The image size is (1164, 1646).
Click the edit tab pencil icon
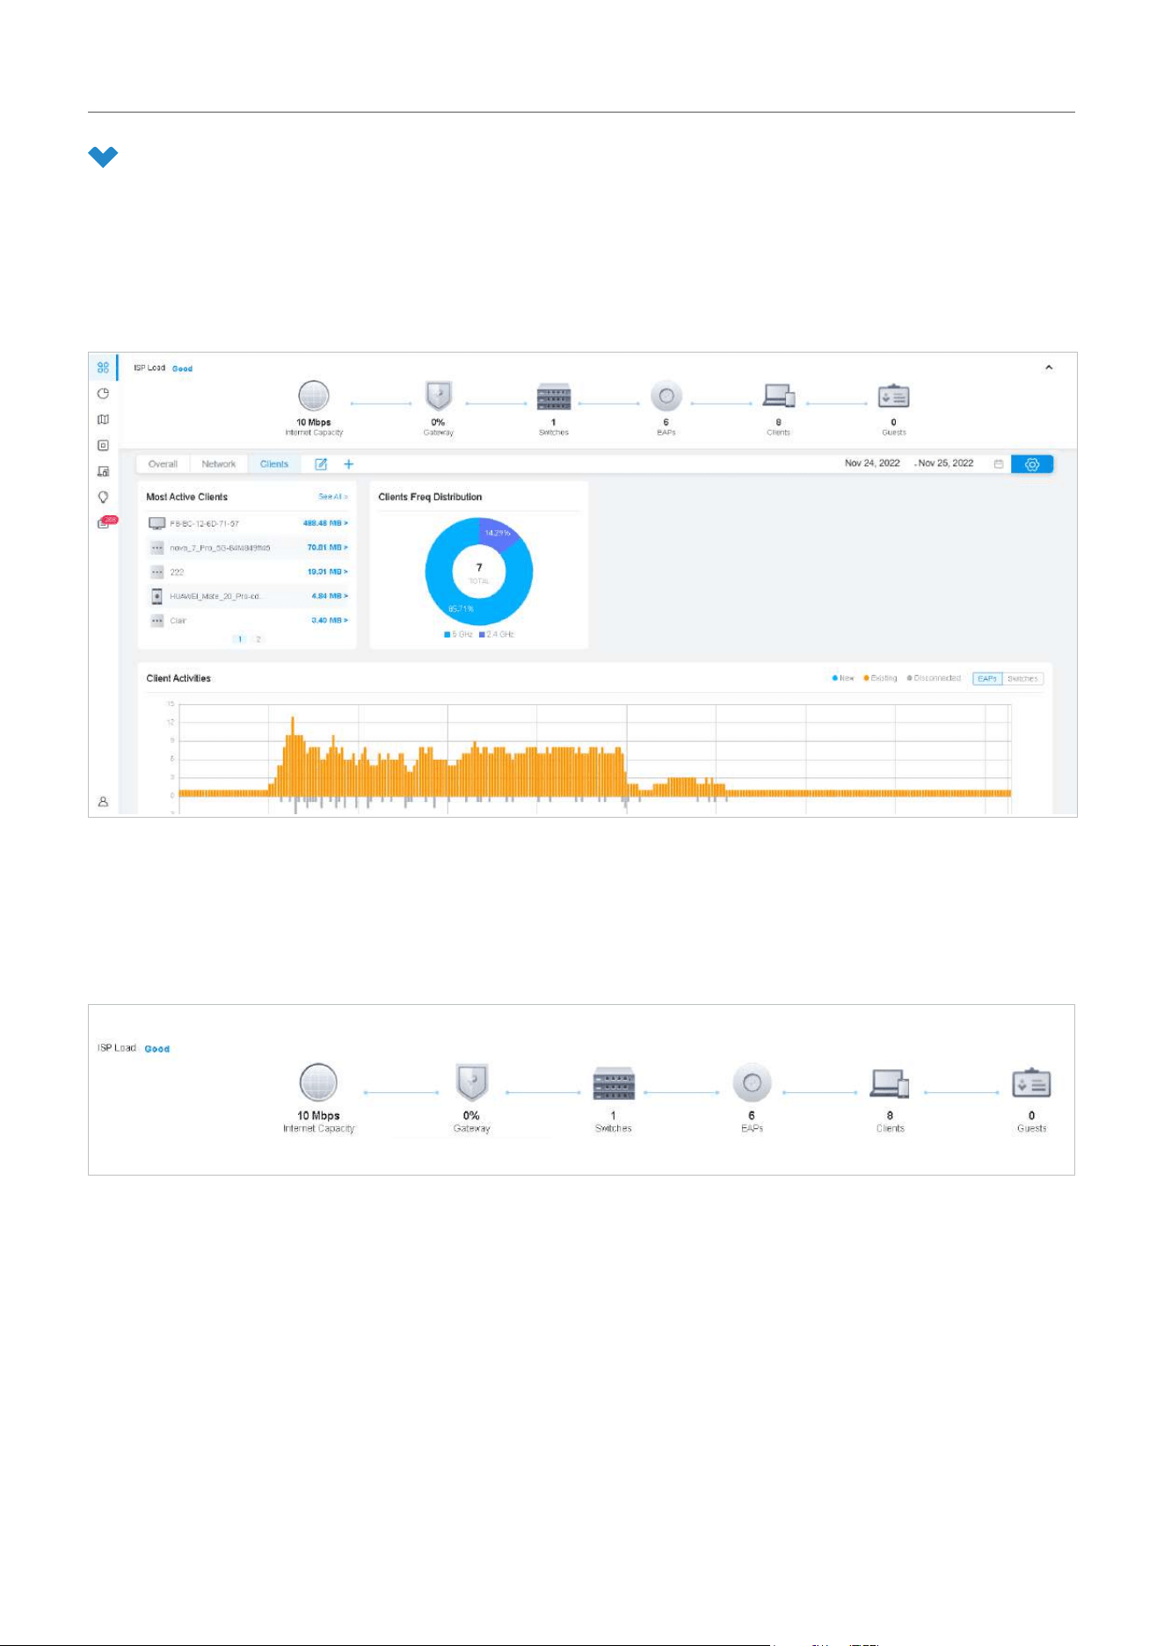(321, 464)
